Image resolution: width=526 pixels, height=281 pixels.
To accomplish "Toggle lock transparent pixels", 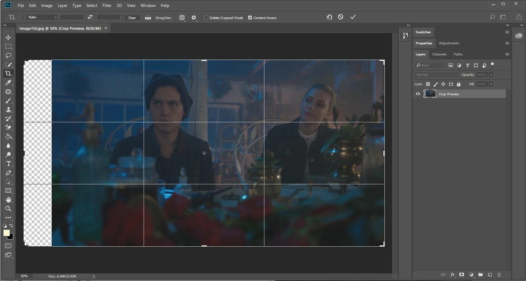I will [x=428, y=84].
